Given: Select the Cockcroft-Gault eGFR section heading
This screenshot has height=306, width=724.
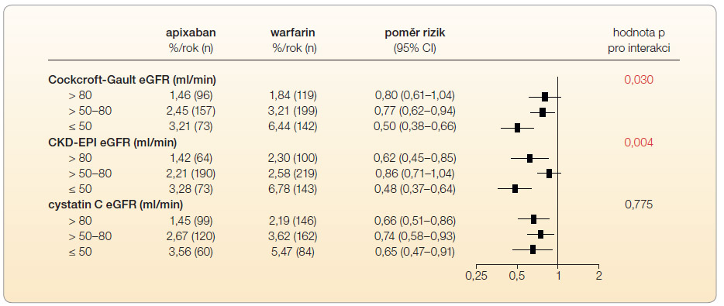Looking at the screenshot, I should [132, 80].
